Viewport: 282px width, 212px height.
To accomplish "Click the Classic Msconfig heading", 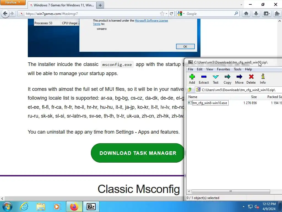I will 139,189.
